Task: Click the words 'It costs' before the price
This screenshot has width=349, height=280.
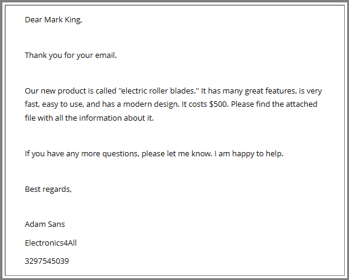Action: (x=194, y=104)
